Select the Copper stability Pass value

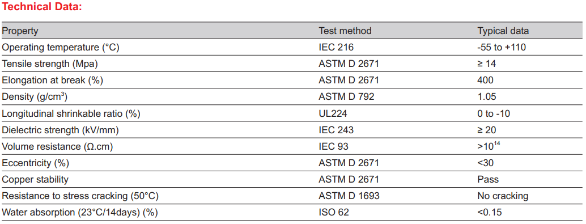coord(488,180)
